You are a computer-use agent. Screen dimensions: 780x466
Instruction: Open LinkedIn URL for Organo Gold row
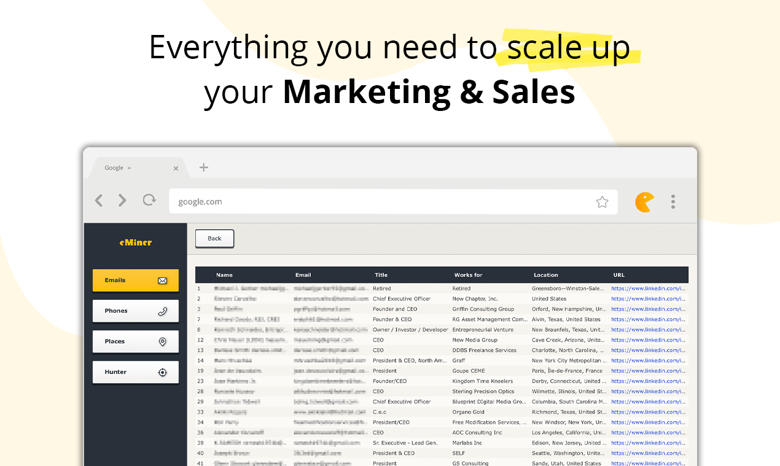coord(648,412)
